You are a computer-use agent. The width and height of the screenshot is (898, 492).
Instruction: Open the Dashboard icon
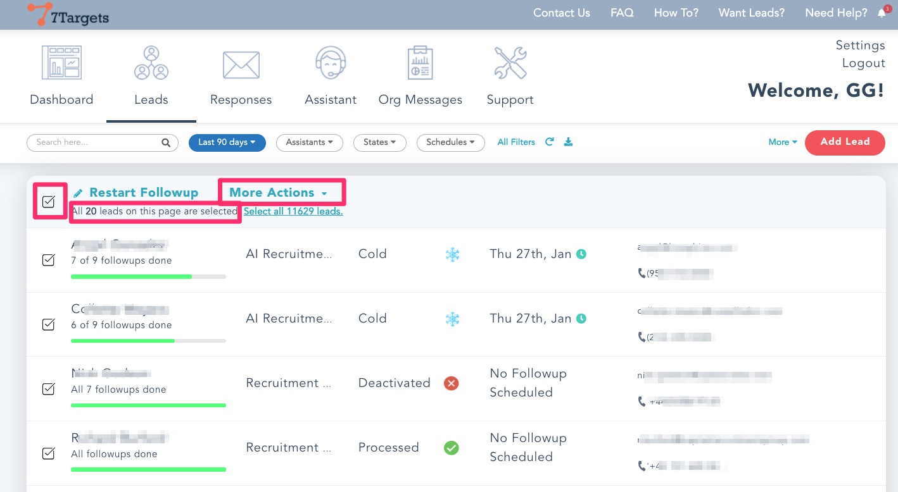(61, 63)
